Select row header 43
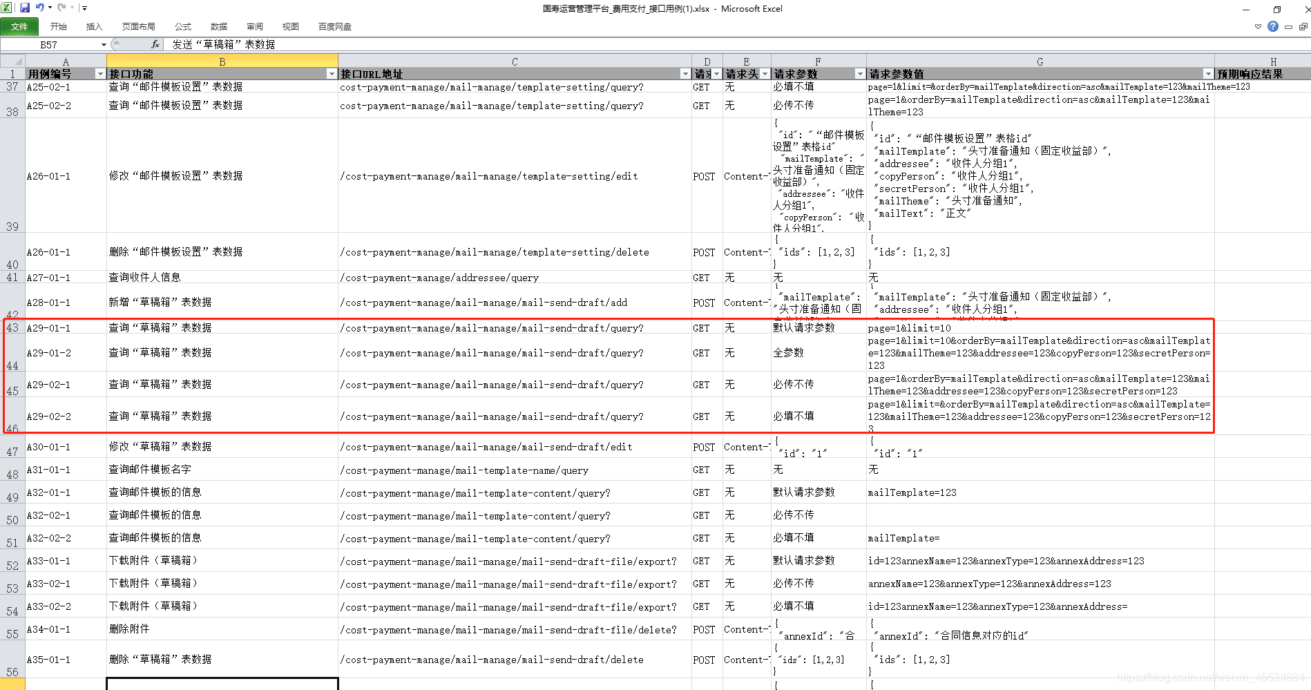Screen dimensions: 1311x690 12,327
